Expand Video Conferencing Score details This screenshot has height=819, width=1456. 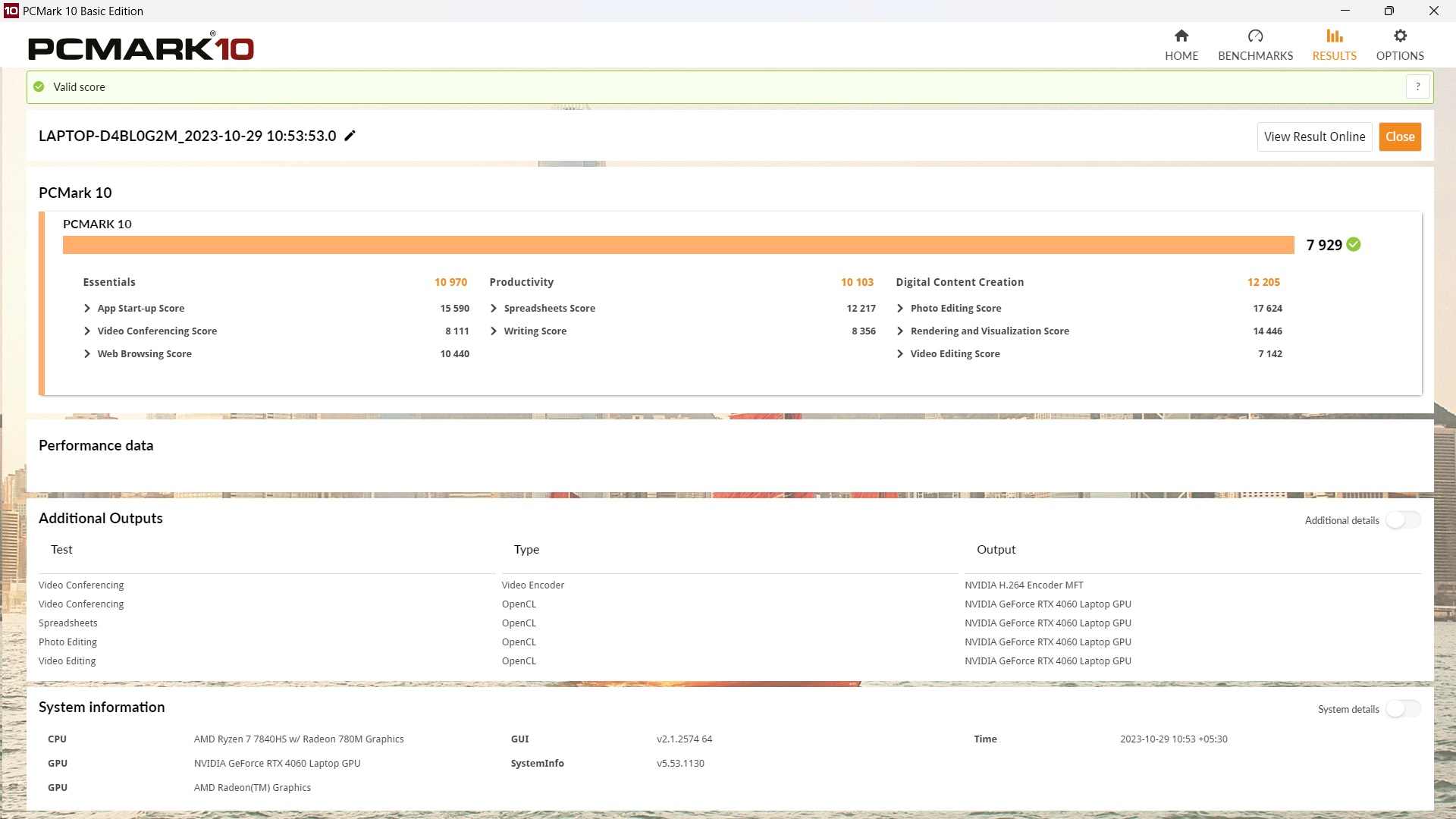[x=87, y=331]
